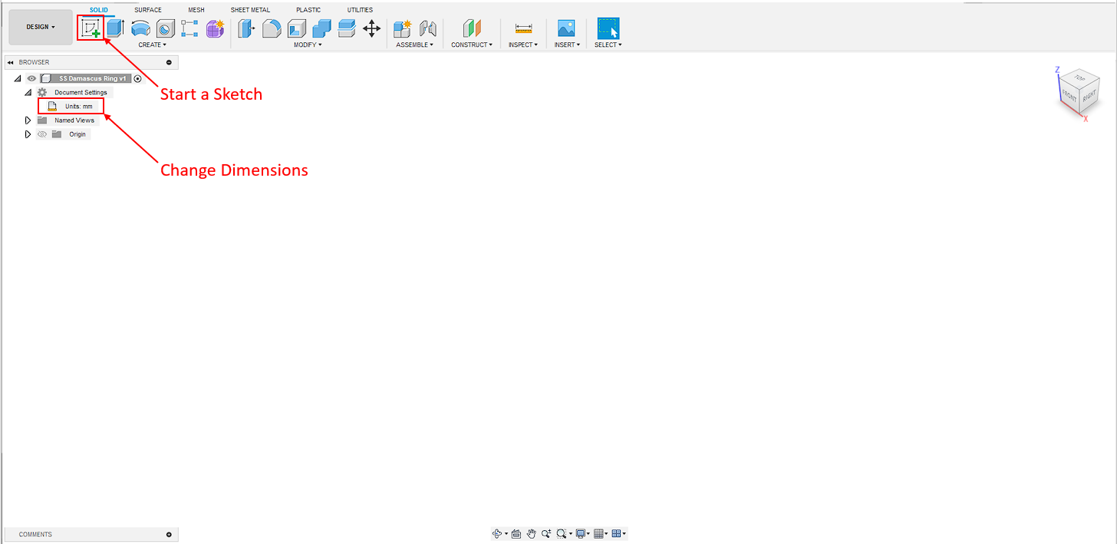Activate the SS Damascus Ring v1 radio button
The image size is (1117, 544).
[137, 78]
